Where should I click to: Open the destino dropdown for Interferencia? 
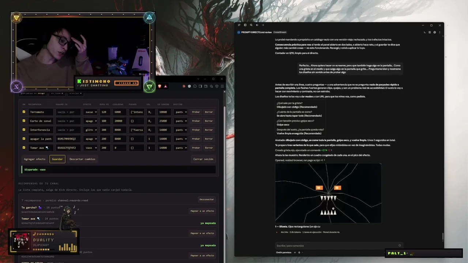pos(181,130)
